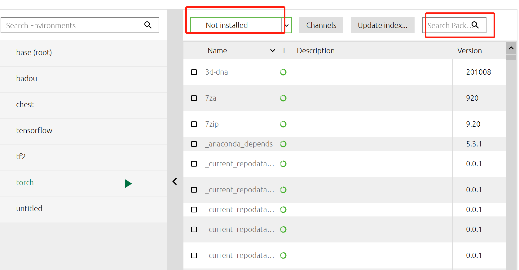
Task: Select the base (root) environment
Action: click(83, 54)
